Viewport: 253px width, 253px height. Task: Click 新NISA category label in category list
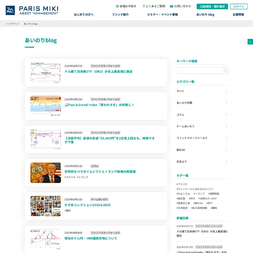tap(181, 150)
